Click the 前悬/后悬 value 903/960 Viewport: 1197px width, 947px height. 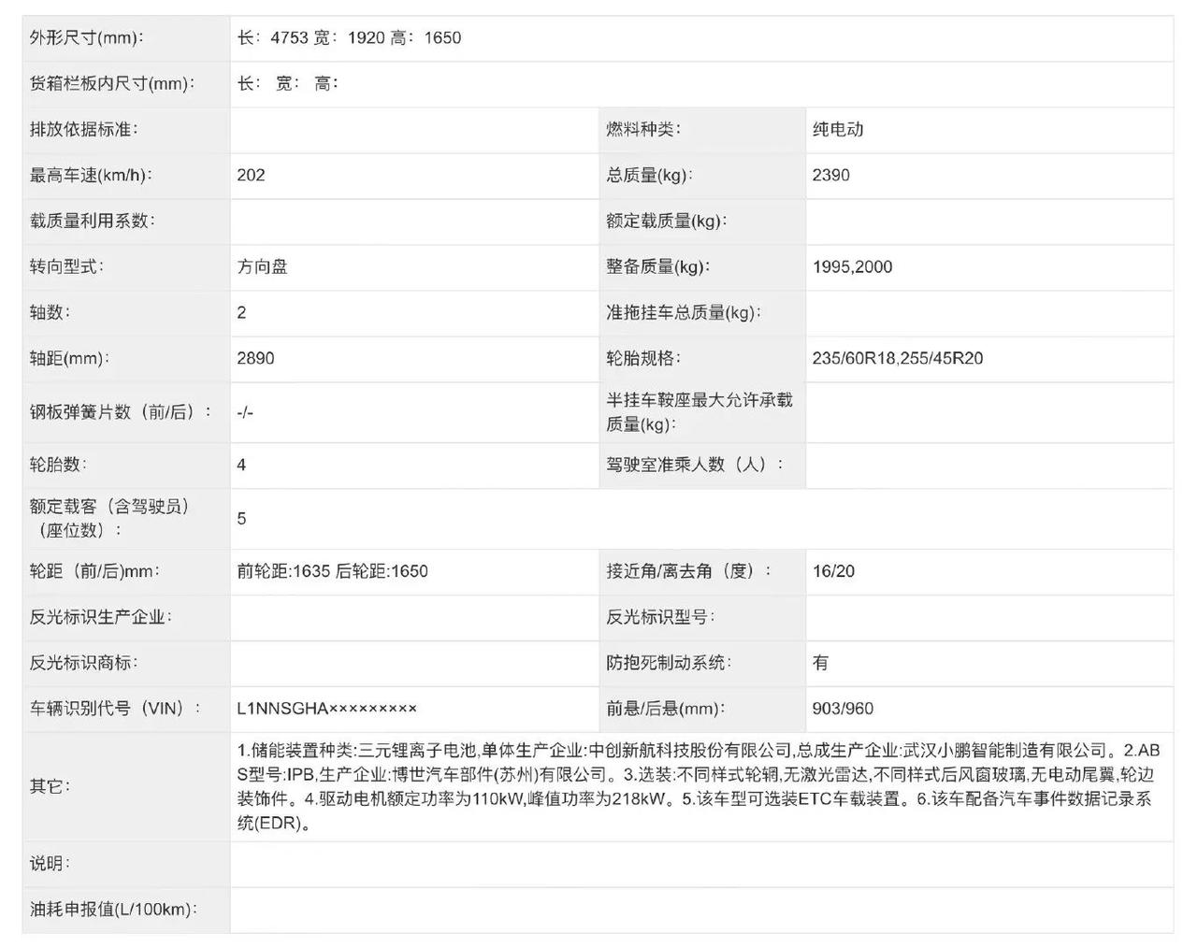coord(843,709)
